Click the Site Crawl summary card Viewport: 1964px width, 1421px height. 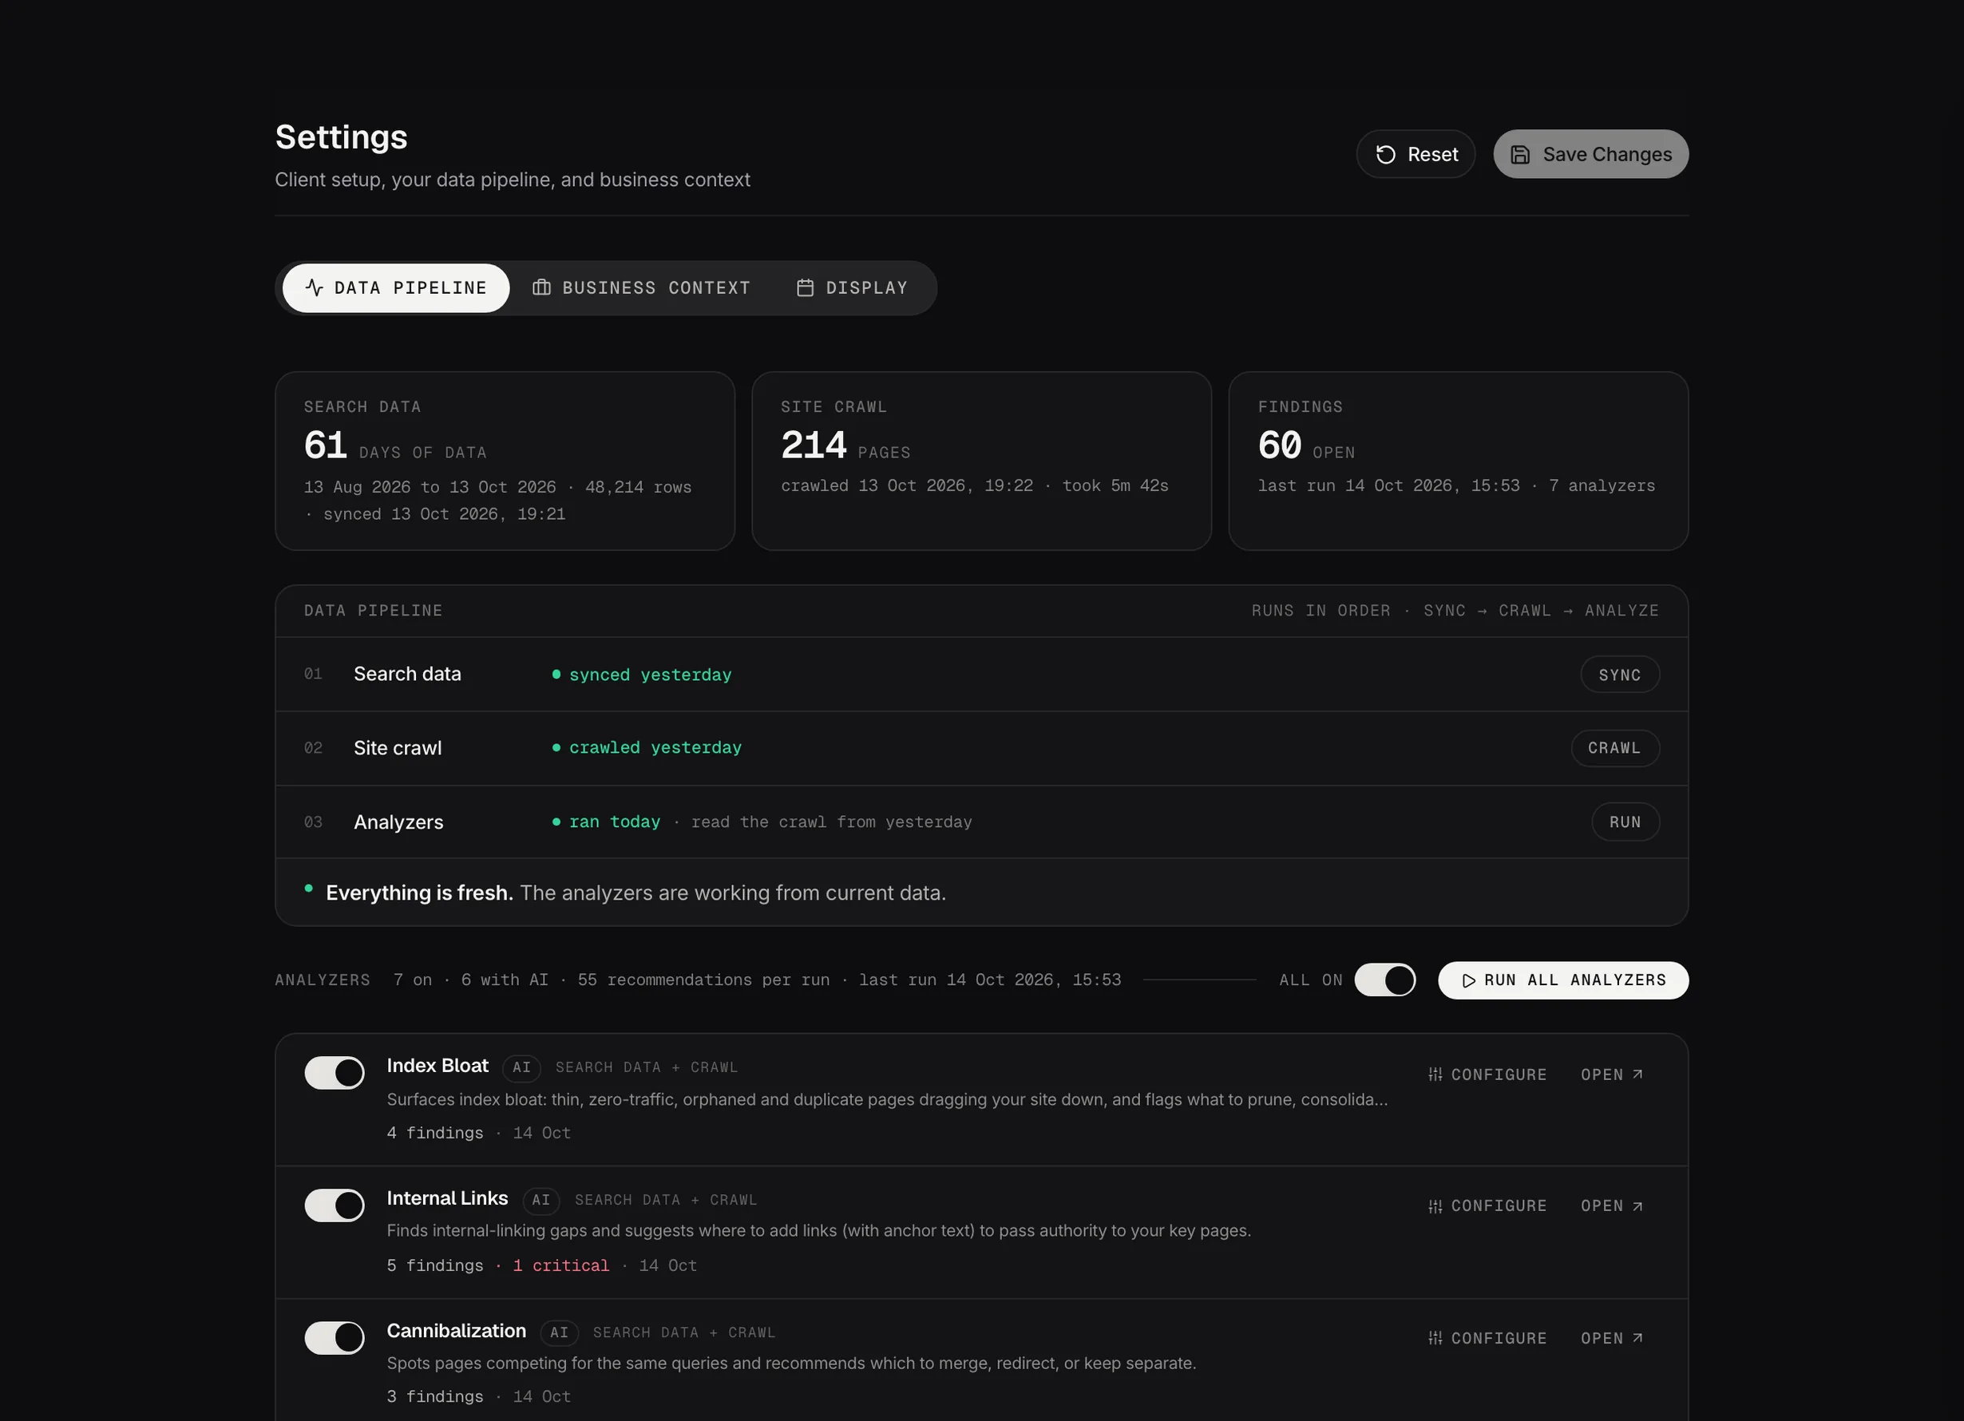pyautogui.click(x=981, y=461)
